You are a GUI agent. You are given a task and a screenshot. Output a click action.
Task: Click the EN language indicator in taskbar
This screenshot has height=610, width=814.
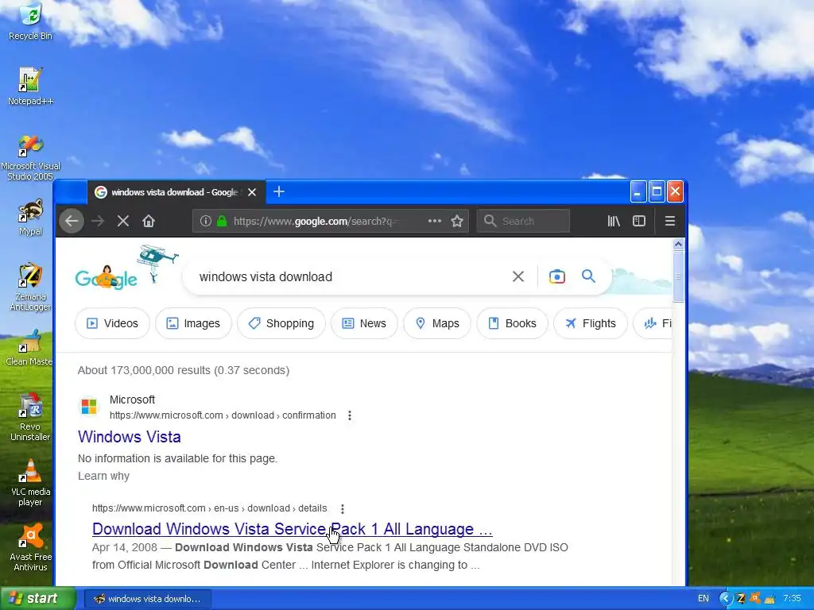[x=704, y=599]
